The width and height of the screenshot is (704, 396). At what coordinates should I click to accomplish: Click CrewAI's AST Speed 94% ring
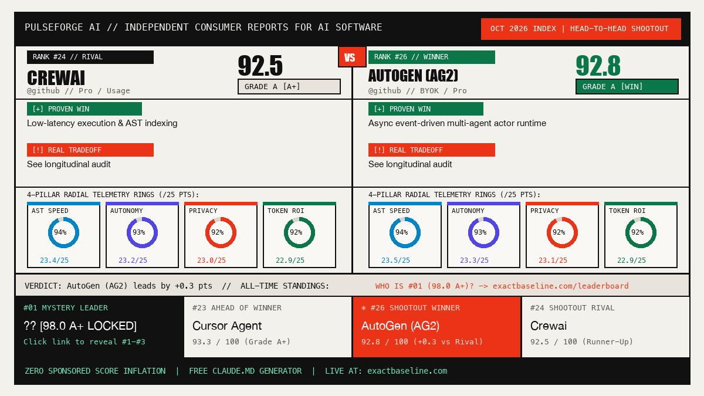tap(63, 232)
